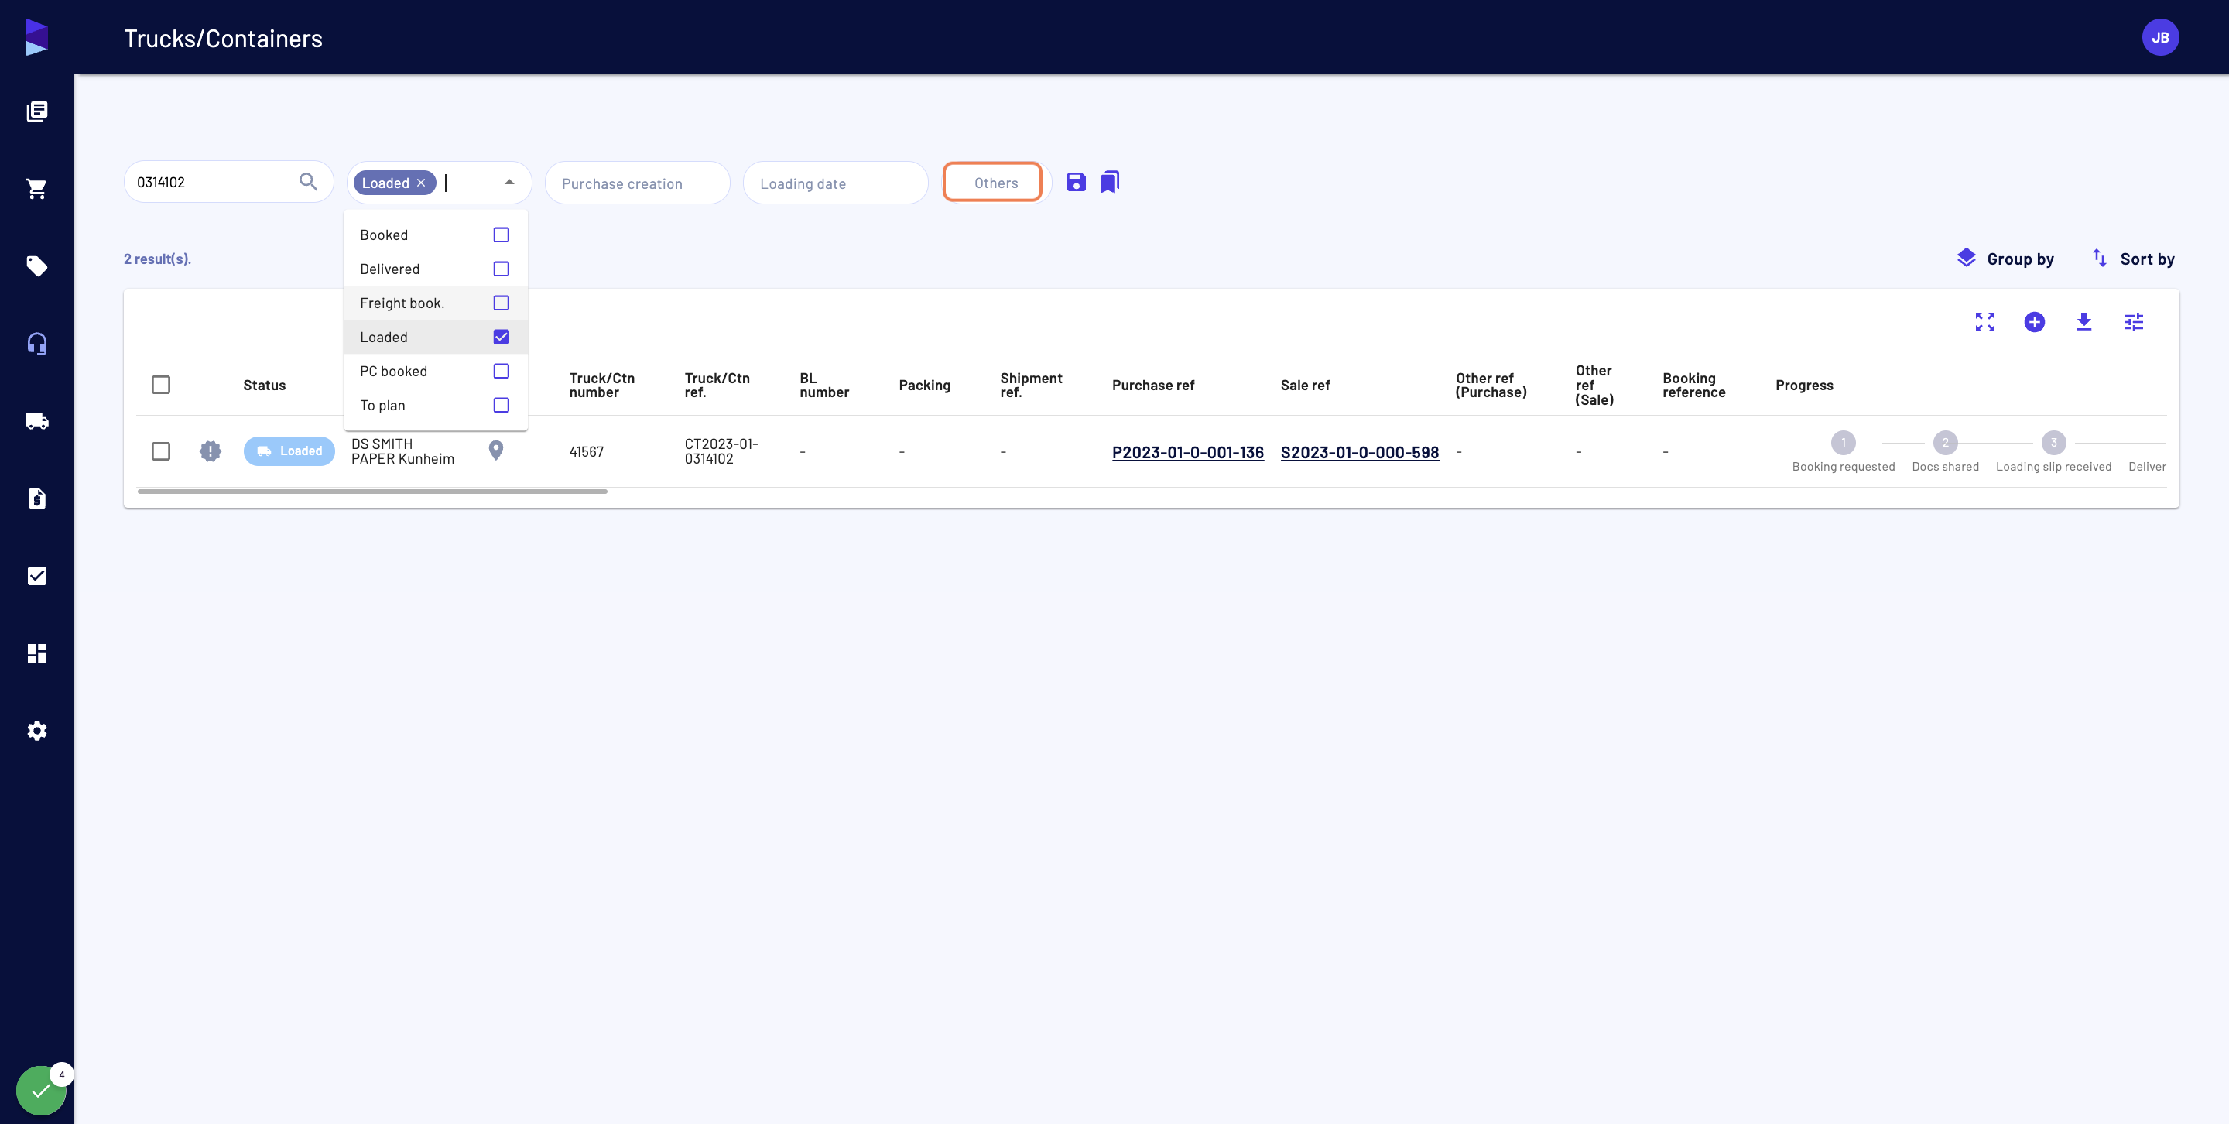This screenshot has height=1124, width=2229.
Task: Check the To plan status checkbox
Action: (501, 405)
